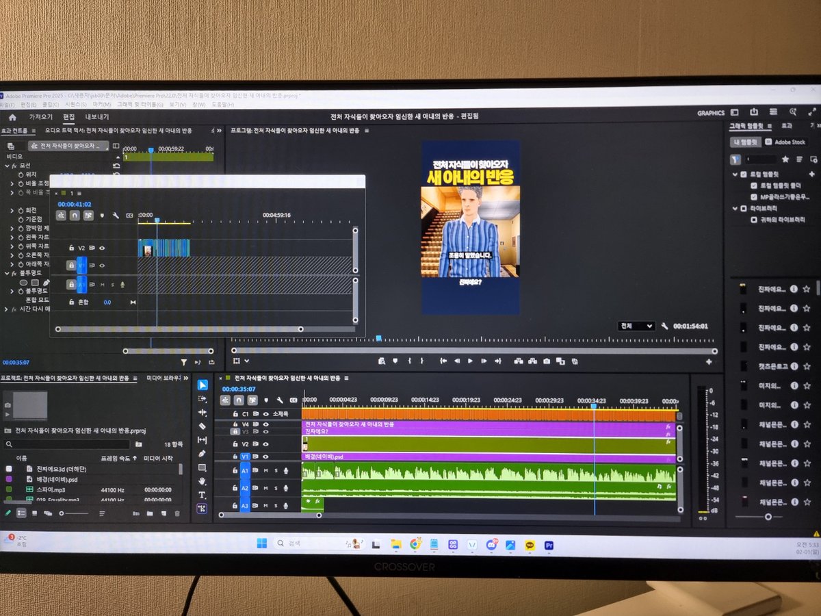Open the 파일 menu
Screen dimensions: 821x616
pyautogui.click(x=6, y=104)
